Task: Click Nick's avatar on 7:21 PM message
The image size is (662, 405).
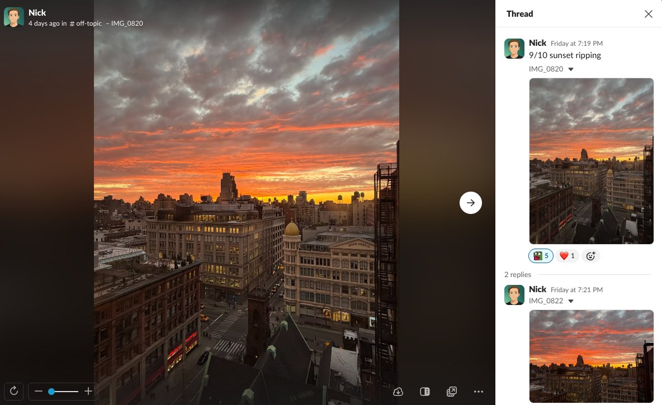Action: [x=514, y=295]
